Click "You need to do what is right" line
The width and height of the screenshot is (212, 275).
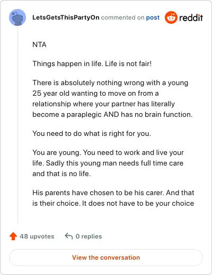pyautogui.click(x=92, y=133)
